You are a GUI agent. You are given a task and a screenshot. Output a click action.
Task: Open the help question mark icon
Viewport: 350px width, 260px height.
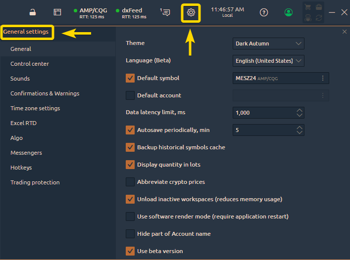(264, 12)
